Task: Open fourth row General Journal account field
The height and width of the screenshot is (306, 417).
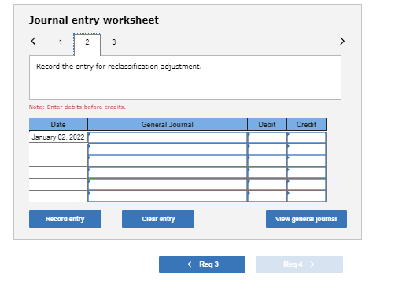Action: [168, 173]
